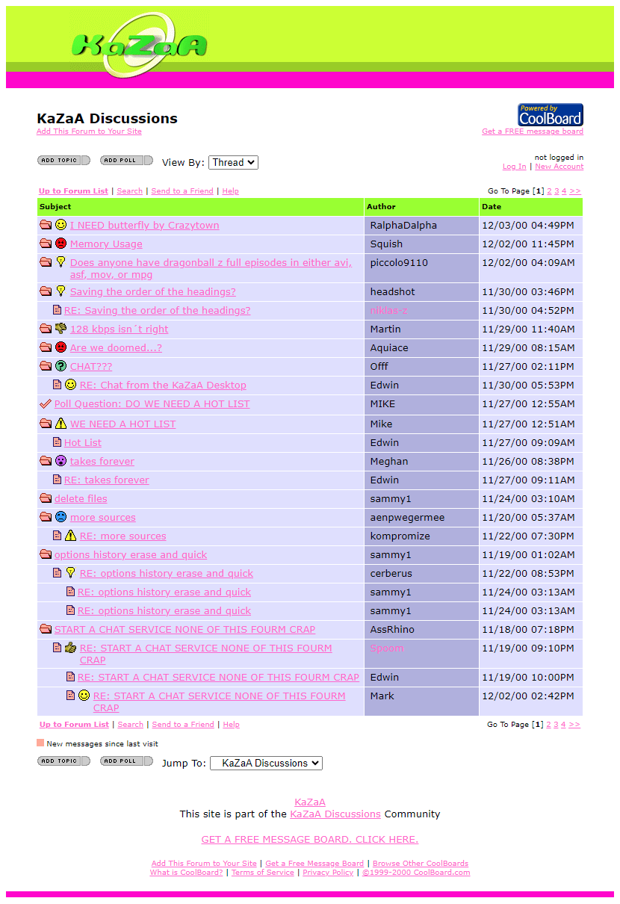Image resolution: width=620 pixels, height=904 pixels.
Task: Click warning triangle beside WE NEED A HOT LIST
Action: pyautogui.click(x=61, y=424)
